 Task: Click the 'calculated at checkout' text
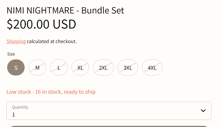[x=52, y=41]
